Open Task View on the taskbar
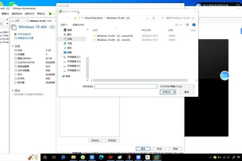This screenshot has width=242, height=161. 54,157
